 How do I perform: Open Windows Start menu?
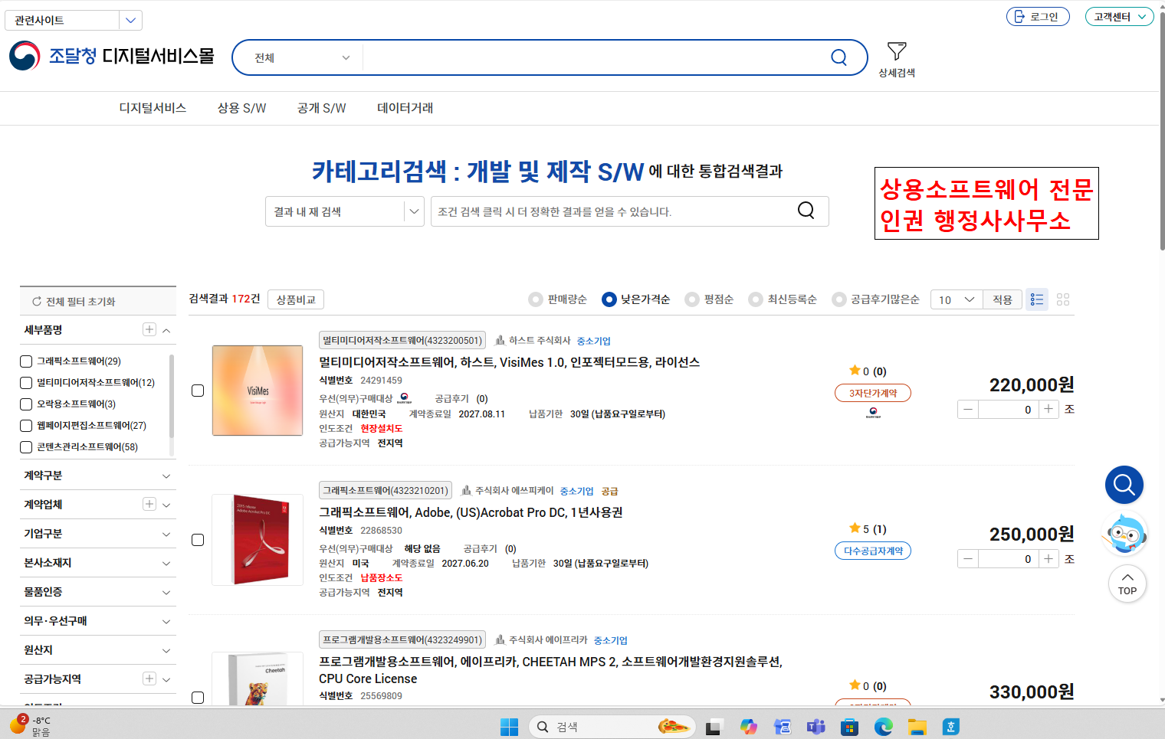click(x=509, y=727)
